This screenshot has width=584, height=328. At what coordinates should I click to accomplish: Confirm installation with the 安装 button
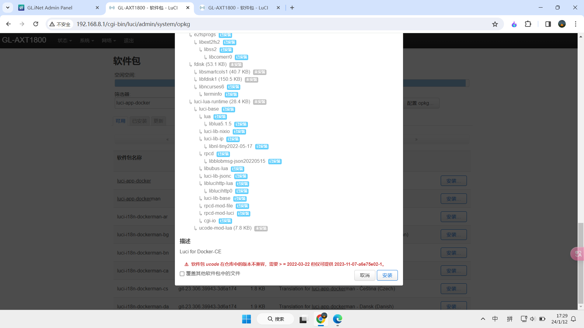coord(387,275)
